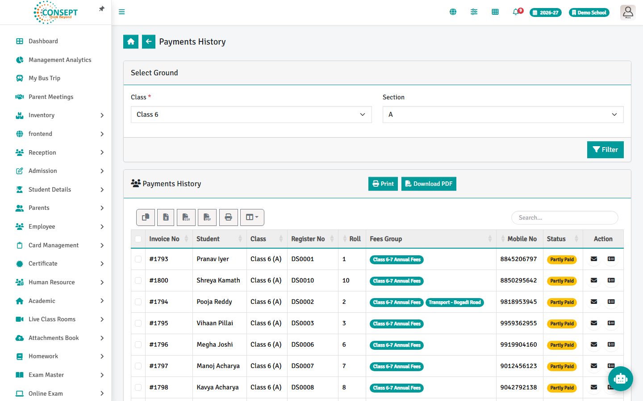Open the grid calculator icon in header
643x401 pixels.
[x=495, y=12]
